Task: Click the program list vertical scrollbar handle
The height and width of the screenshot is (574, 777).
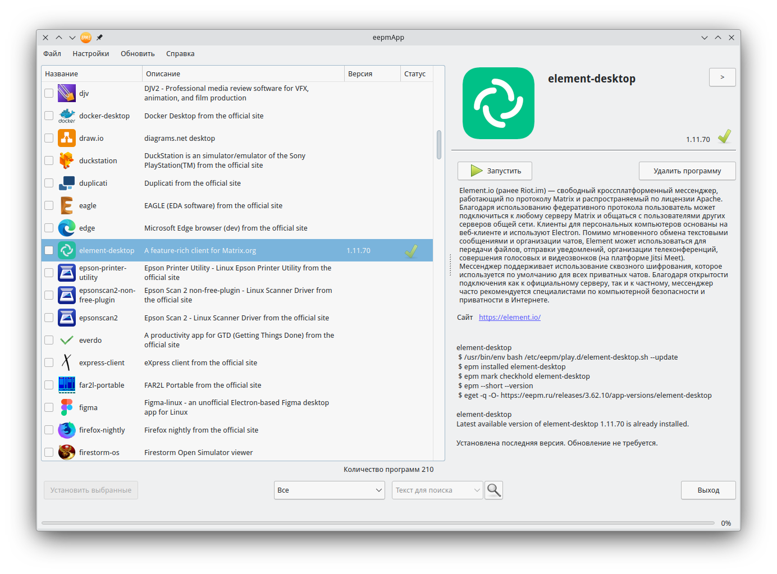Action: tap(438, 145)
